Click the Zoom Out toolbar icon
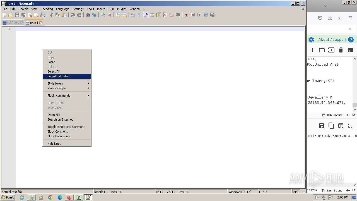 click(109, 15)
